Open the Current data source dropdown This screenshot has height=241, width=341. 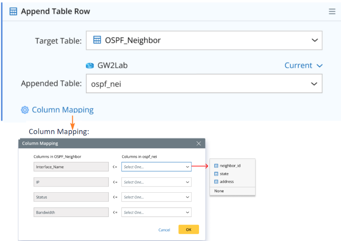pyautogui.click(x=303, y=65)
